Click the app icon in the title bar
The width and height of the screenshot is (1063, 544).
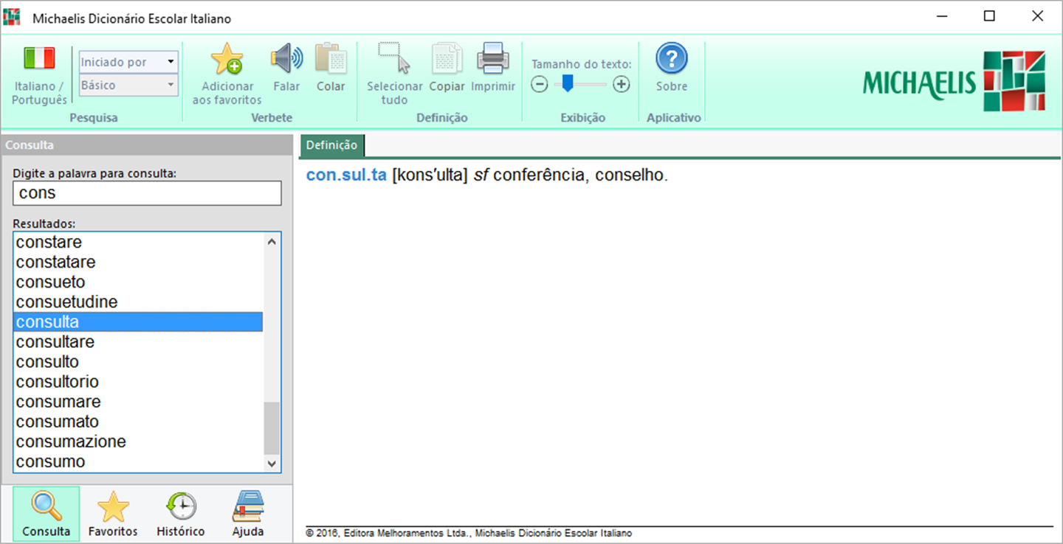12,18
